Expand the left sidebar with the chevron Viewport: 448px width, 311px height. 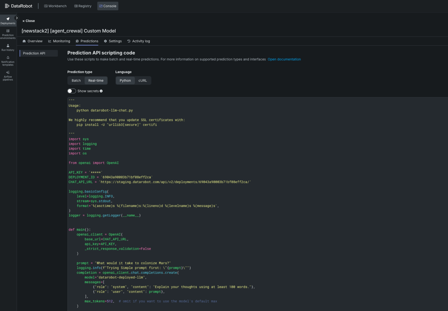pos(17,18)
